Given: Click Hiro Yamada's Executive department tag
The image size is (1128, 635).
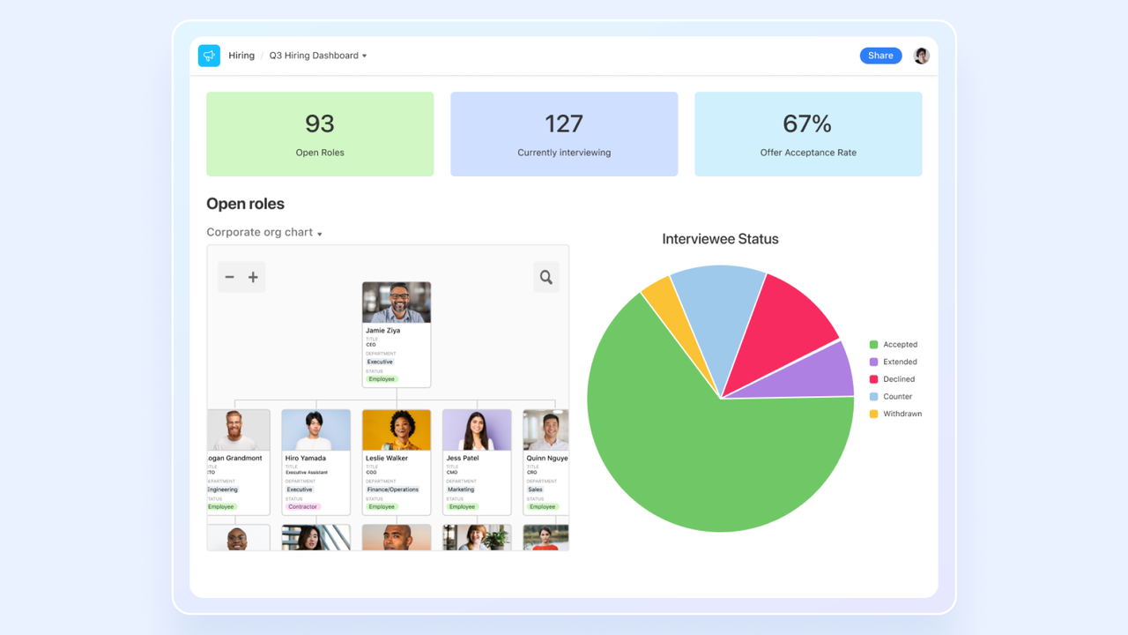Looking at the screenshot, I should coord(300,489).
